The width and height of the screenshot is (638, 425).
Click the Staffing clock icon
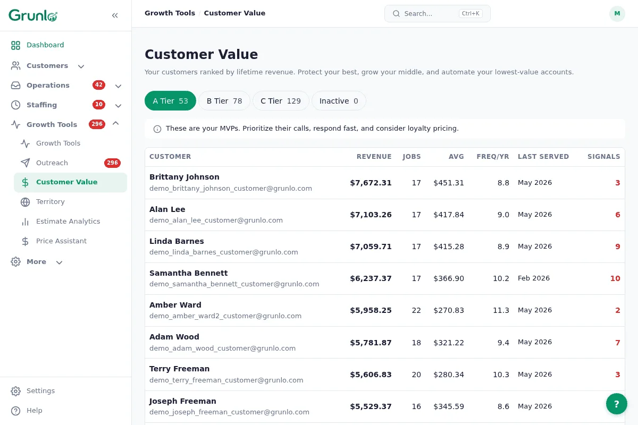(16, 105)
